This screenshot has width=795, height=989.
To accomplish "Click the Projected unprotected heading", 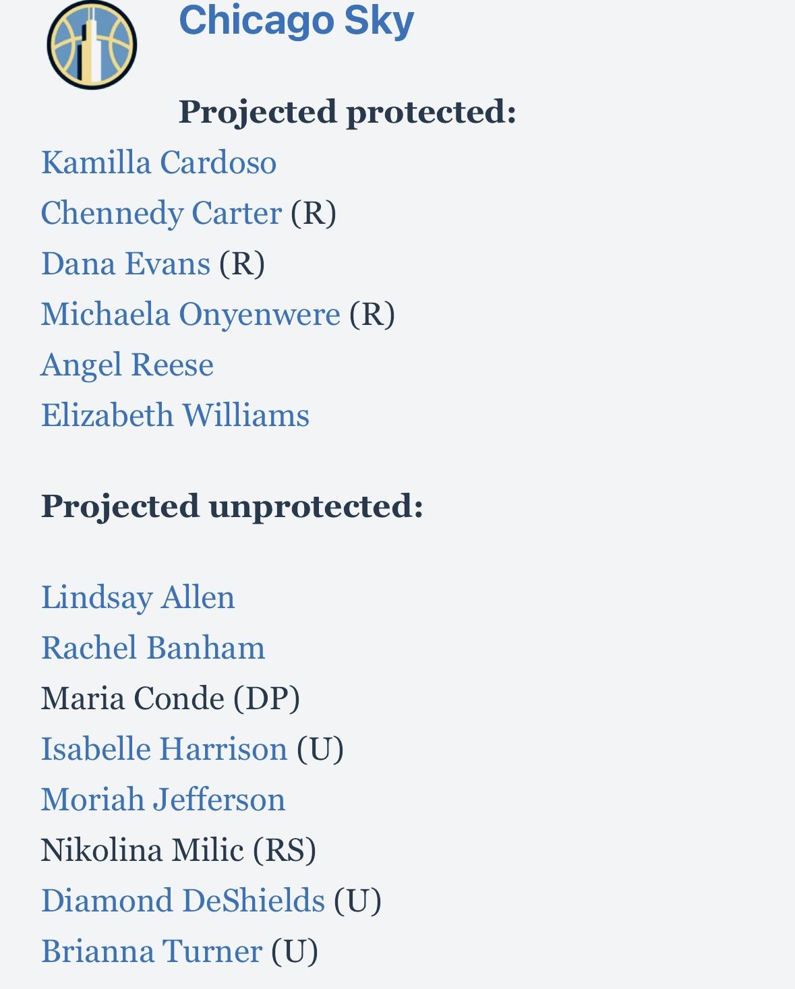I will [233, 506].
